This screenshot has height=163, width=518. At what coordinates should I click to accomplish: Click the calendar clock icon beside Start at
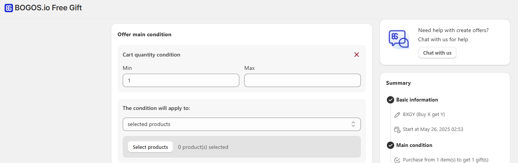click(397, 129)
